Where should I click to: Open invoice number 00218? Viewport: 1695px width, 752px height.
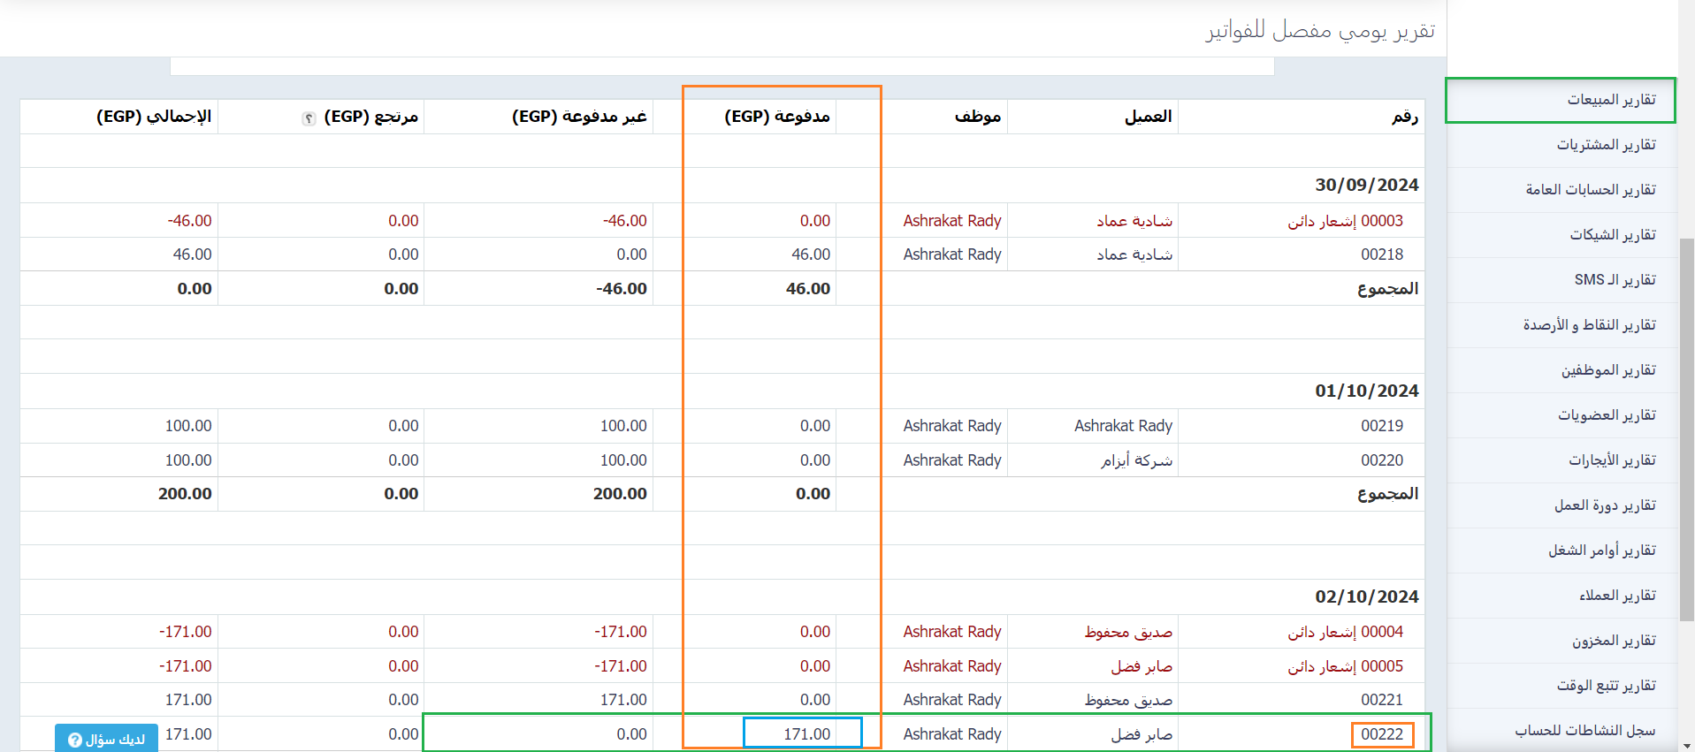point(1381,254)
